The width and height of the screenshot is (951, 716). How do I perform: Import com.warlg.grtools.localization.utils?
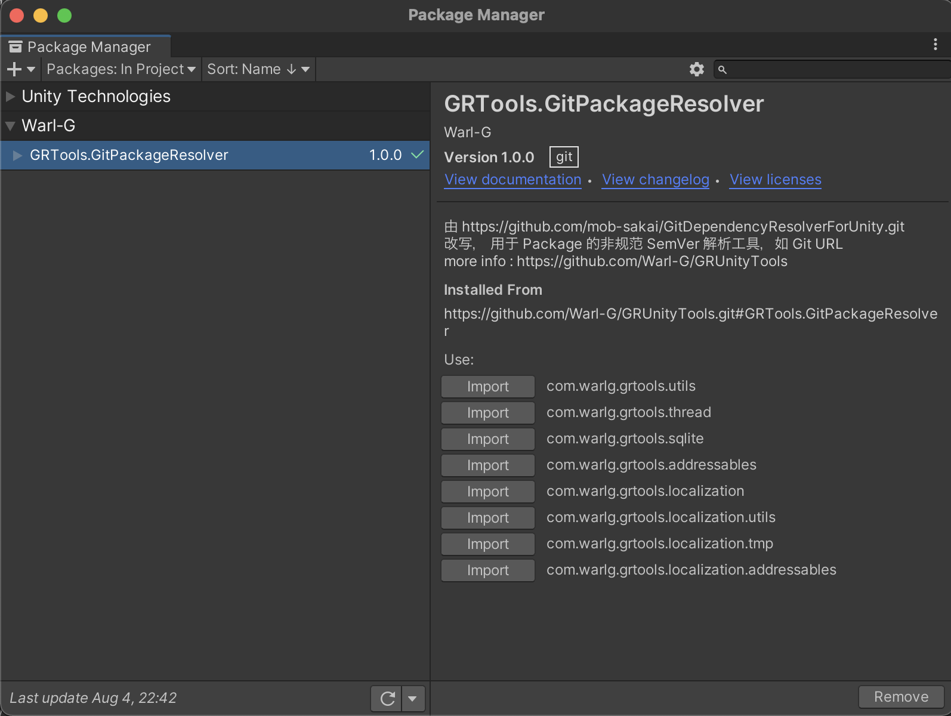point(488,518)
